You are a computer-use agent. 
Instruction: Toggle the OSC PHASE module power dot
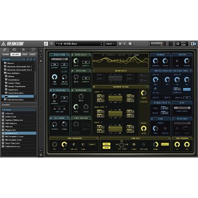point(50,118)
